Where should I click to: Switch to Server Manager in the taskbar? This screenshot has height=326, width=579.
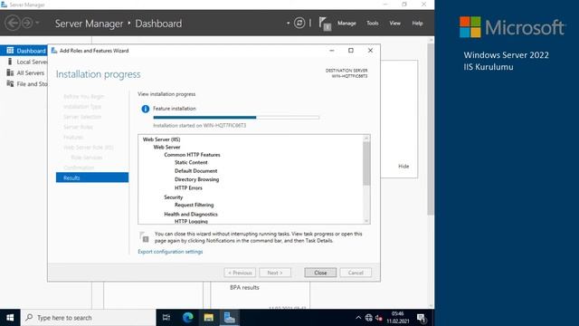pyautogui.click(x=229, y=318)
